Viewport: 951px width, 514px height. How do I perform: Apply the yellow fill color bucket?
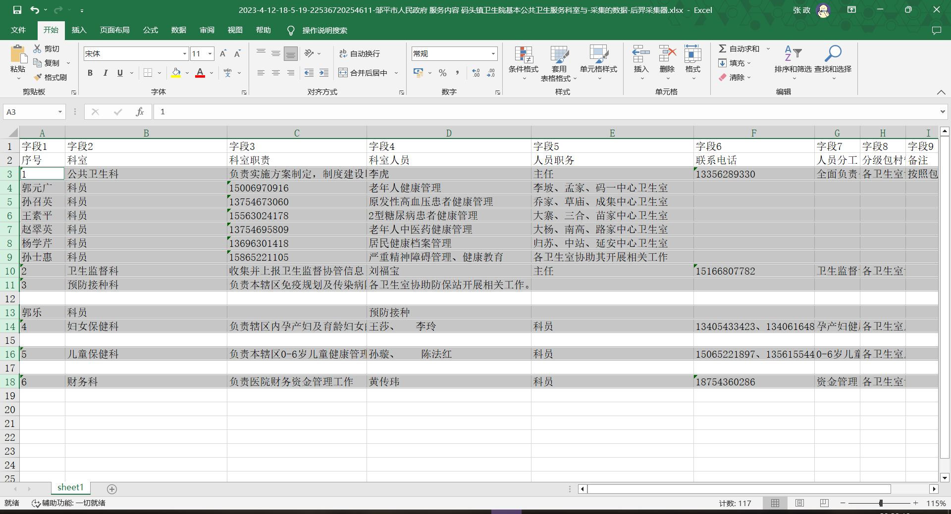[176, 73]
